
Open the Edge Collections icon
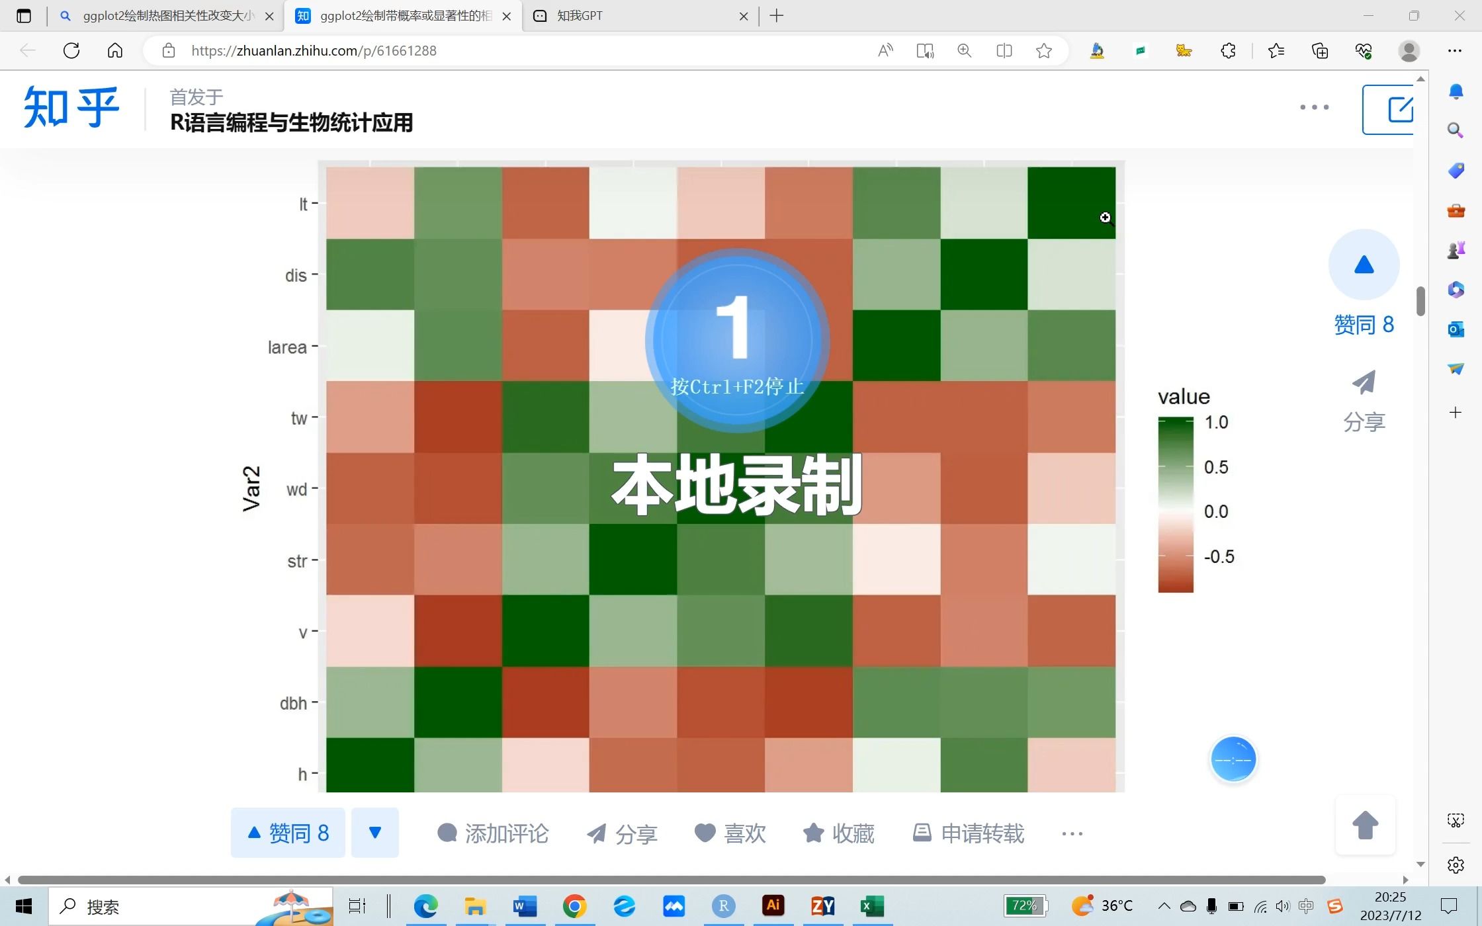point(1320,50)
